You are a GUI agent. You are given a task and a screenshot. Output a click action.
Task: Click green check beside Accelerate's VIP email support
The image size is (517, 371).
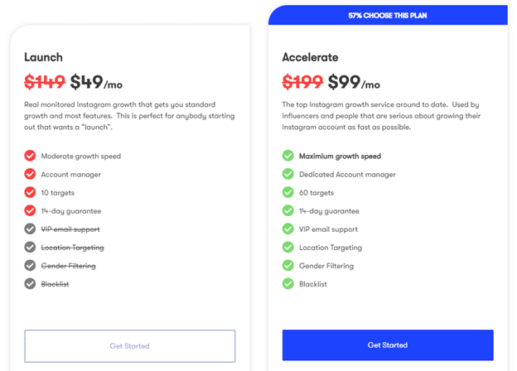pos(288,229)
